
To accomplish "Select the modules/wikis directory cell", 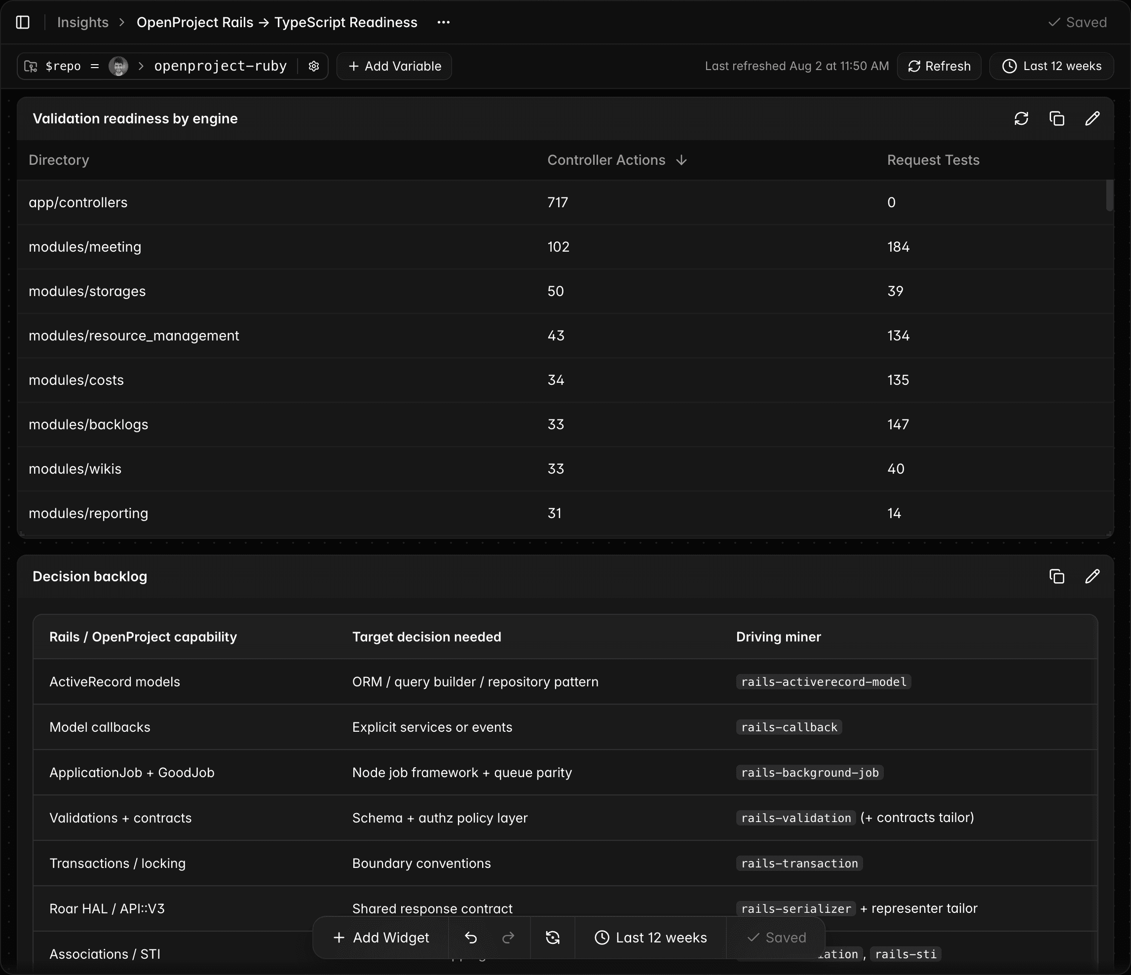I will point(75,469).
